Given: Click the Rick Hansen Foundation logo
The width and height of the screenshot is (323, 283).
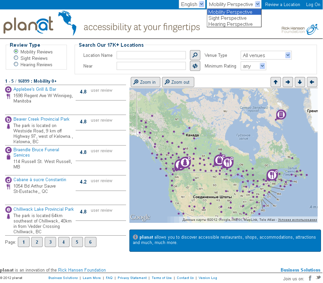Looking at the screenshot, I should tap(300, 30).
